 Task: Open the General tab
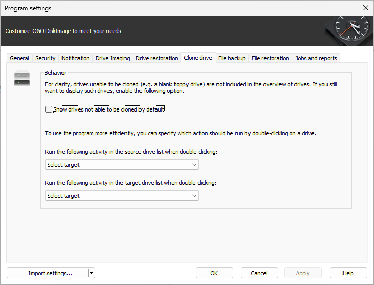20,58
